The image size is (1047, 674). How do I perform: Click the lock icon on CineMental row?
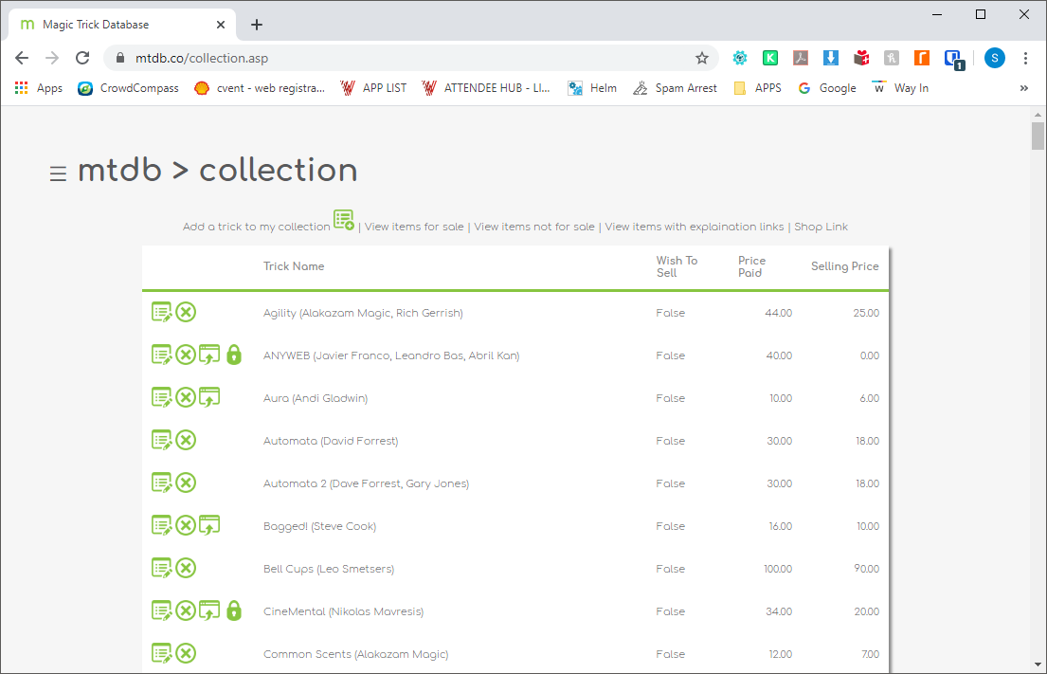click(x=234, y=610)
